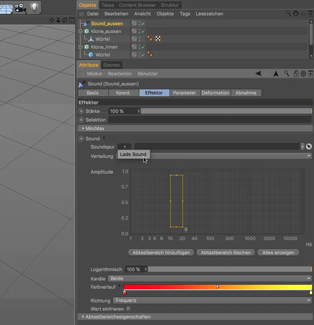Open the Richtung dropdown set to Frequenz

(212, 300)
